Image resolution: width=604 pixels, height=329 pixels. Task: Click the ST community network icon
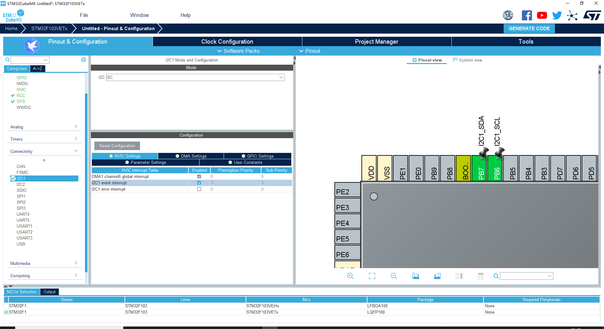[572, 15]
